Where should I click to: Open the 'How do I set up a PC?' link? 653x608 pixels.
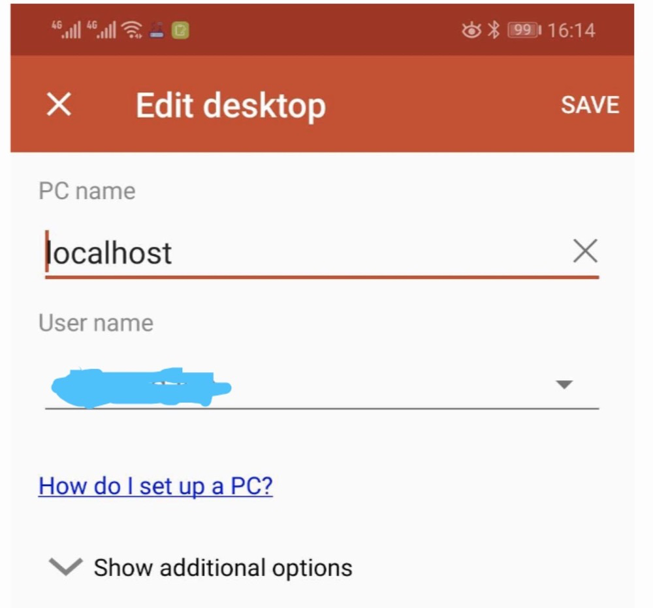pyautogui.click(x=155, y=486)
